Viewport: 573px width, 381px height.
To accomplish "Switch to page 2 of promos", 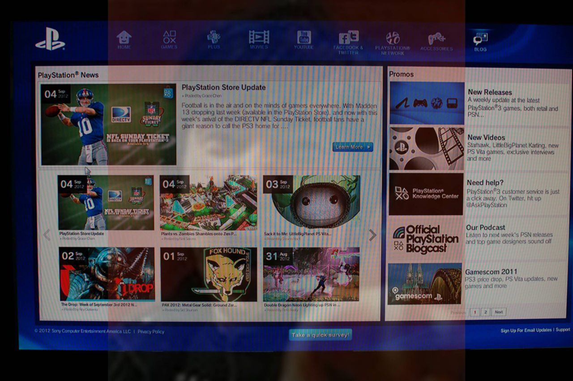I will click(485, 312).
